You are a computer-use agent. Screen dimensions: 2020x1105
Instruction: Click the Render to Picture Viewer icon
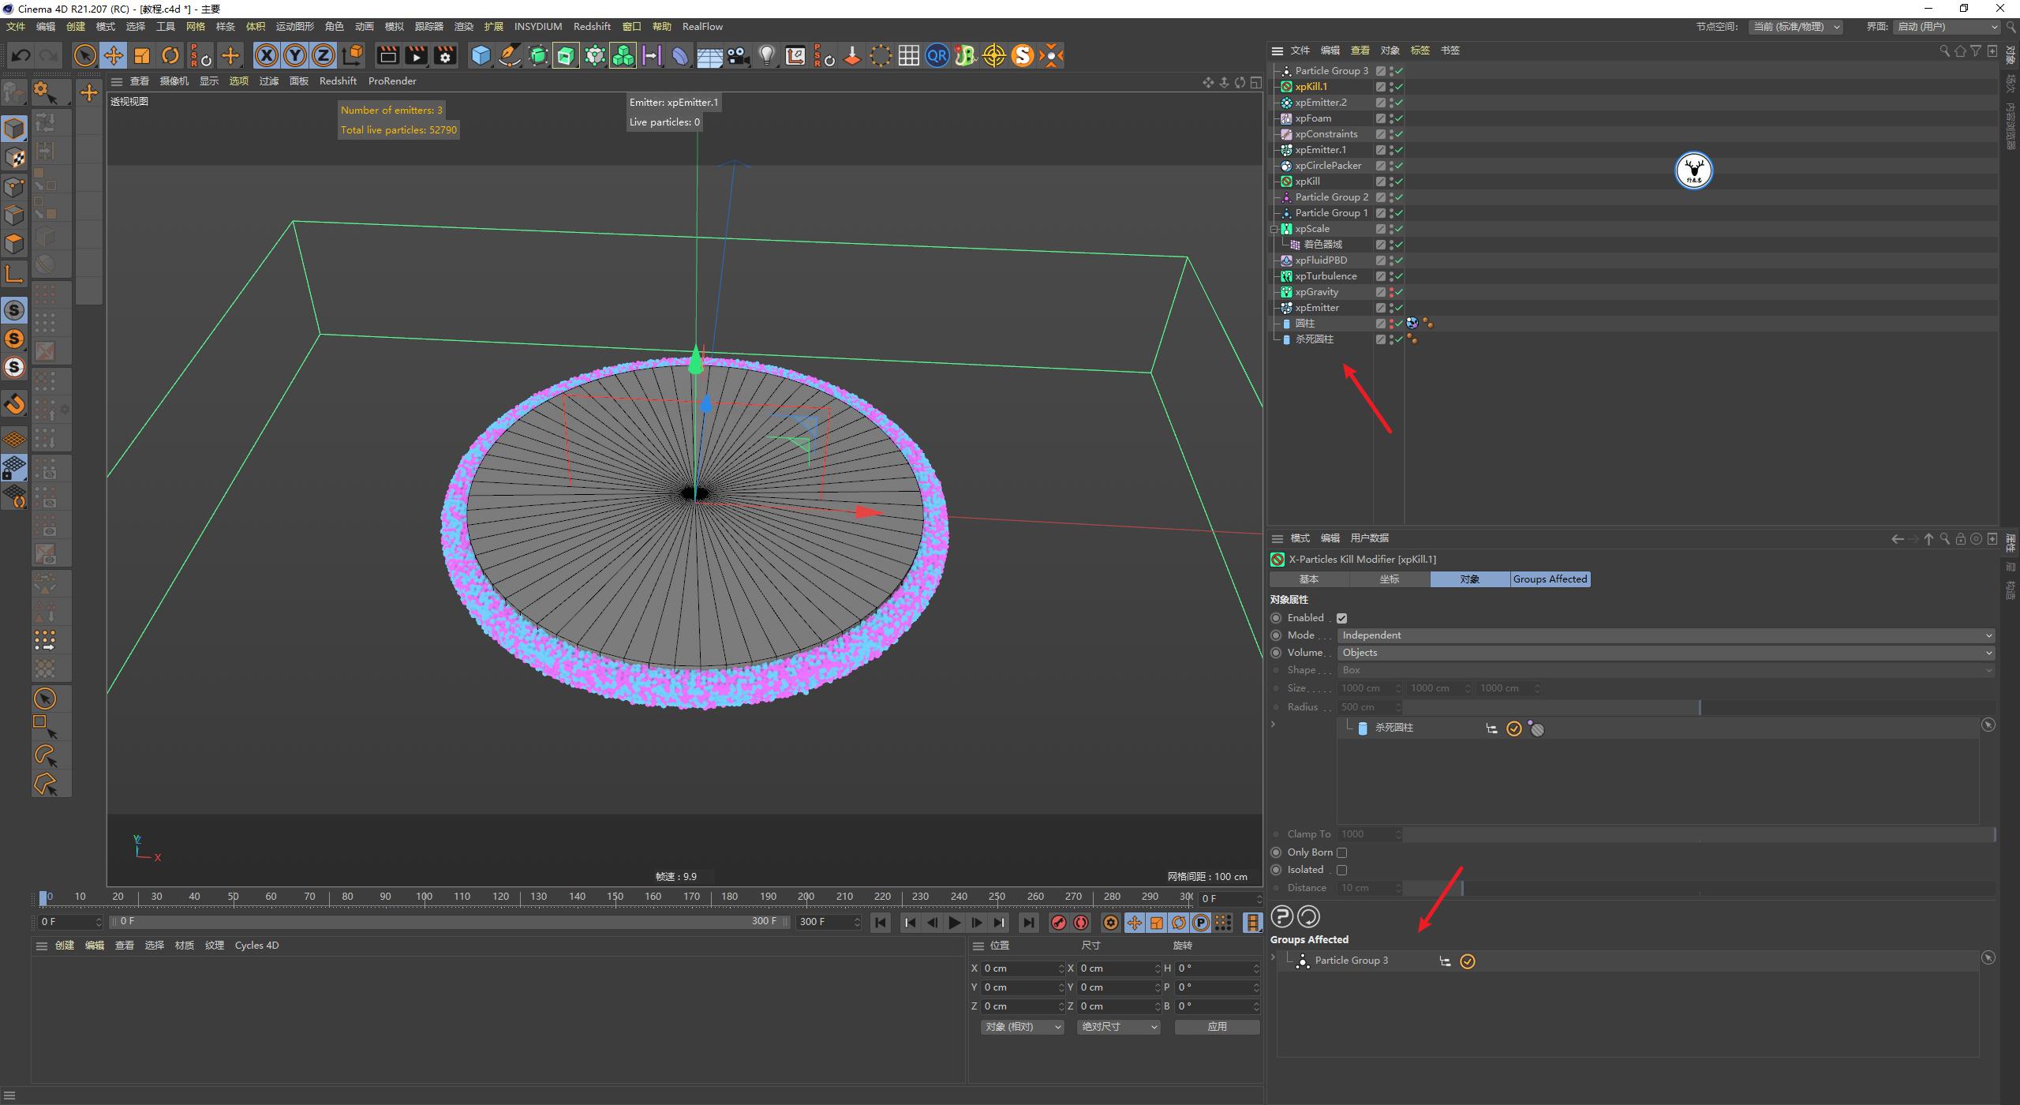pos(416,55)
